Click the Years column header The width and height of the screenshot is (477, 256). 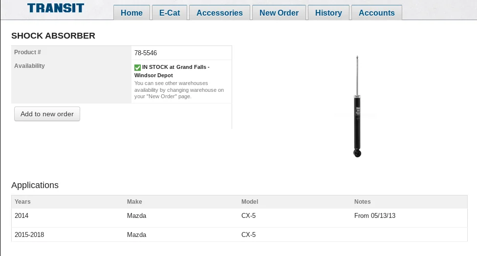[22, 202]
